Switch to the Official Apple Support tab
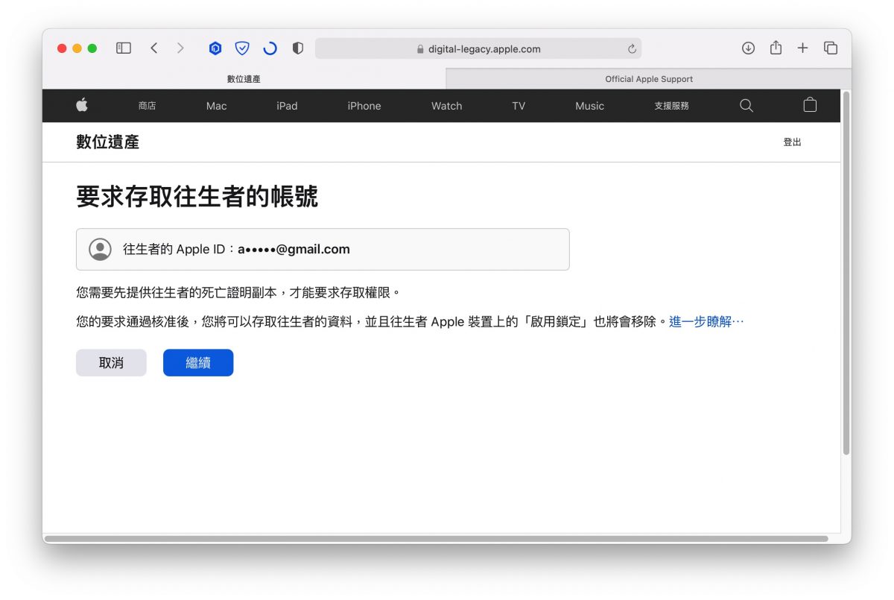Viewport: 894px width, 600px height. pos(648,79)
